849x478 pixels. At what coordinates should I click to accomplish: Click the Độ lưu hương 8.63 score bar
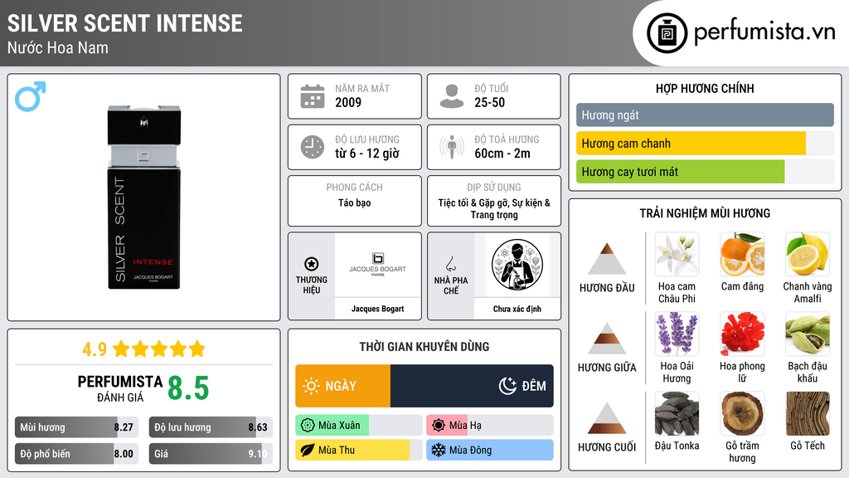pos(211,427)
